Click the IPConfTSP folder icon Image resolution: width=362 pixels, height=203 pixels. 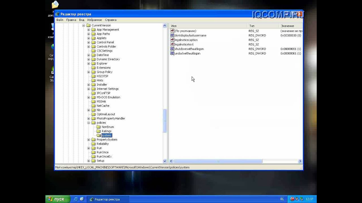click(x=93, y=93)
